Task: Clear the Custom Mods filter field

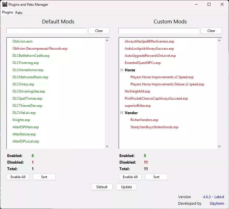Action: (211, 31)
